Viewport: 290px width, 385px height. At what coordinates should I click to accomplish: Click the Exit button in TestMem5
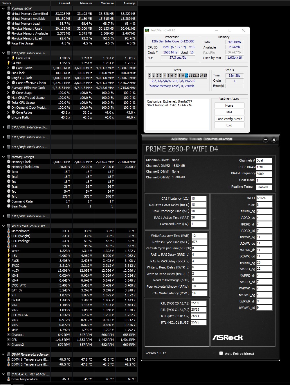pyautogui.click(x=229, y=125)
